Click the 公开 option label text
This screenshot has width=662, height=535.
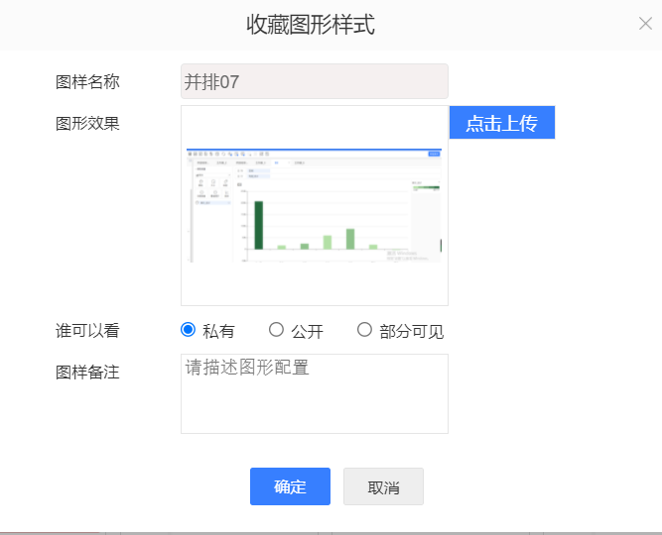point(307,331)
